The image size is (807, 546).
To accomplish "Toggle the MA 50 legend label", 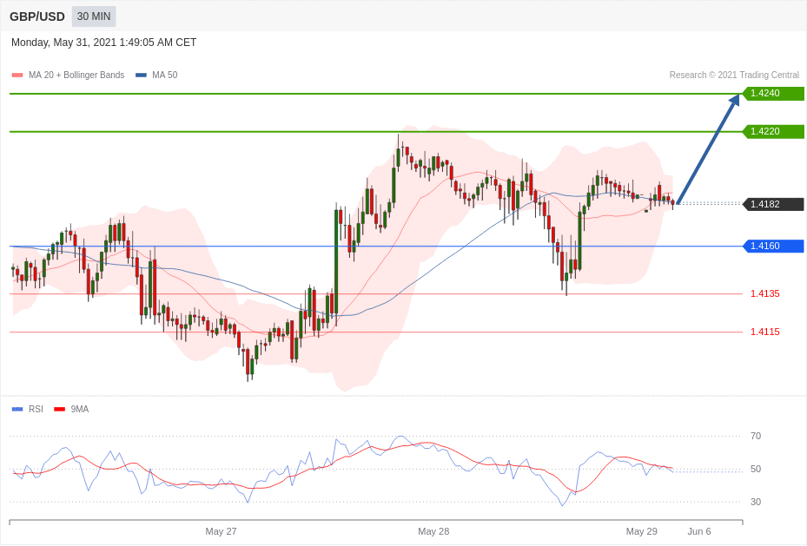I will click(x=164, y=76).
